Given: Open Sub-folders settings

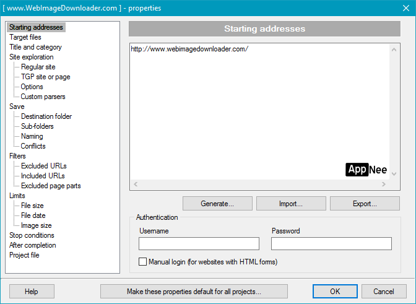Looking at the screenshot, I should pyautogui.click(x=37, y=126).
